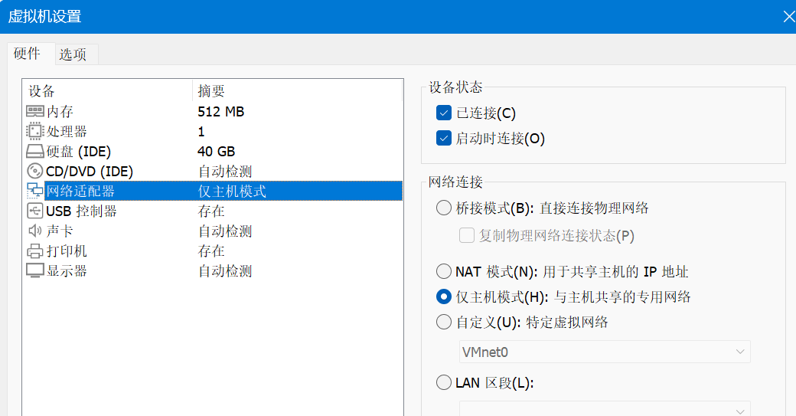Viewport: 796px width, 416px height.
Task: Select the hard disk (硬盘 IDE) icon
Action: click(35, 152)
